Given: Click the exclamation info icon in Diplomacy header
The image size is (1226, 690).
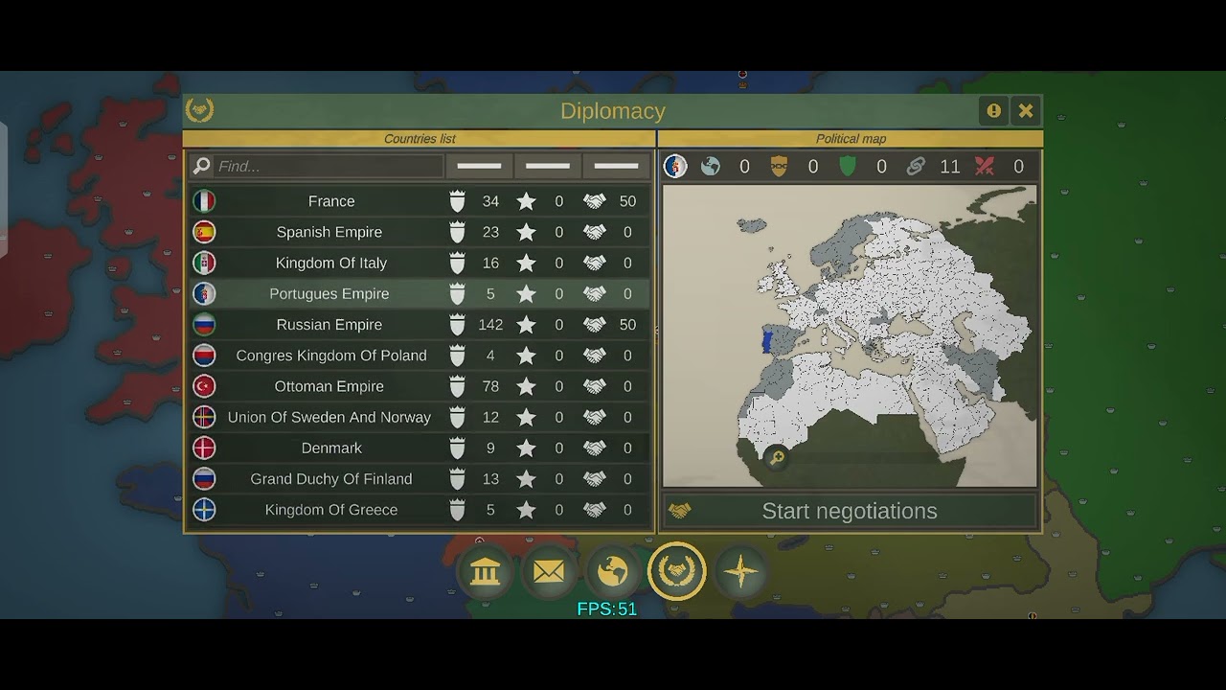Looking at the screenshot, I should pyautogui.click(x=993, y=111).
